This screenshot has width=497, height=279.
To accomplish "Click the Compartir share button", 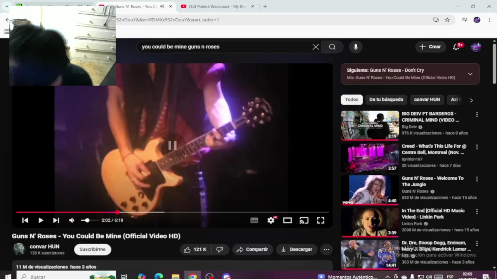I will (x=252, y=250).
